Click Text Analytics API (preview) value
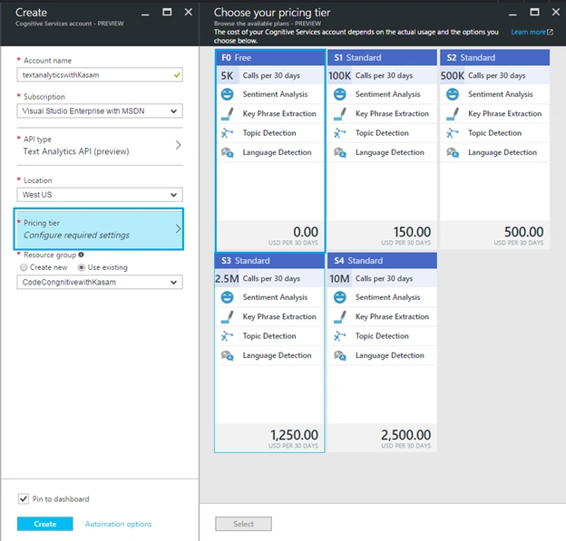This screenshot has height=541, width=566. (x=76, y=151)
